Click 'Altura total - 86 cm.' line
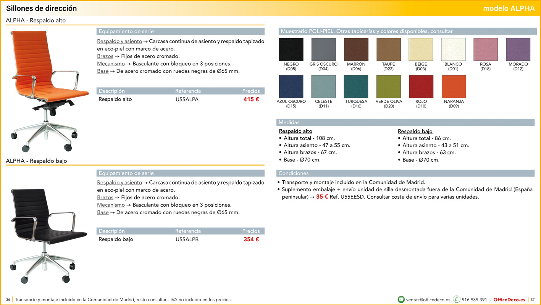541x305 pixels. tap(427, 138)
